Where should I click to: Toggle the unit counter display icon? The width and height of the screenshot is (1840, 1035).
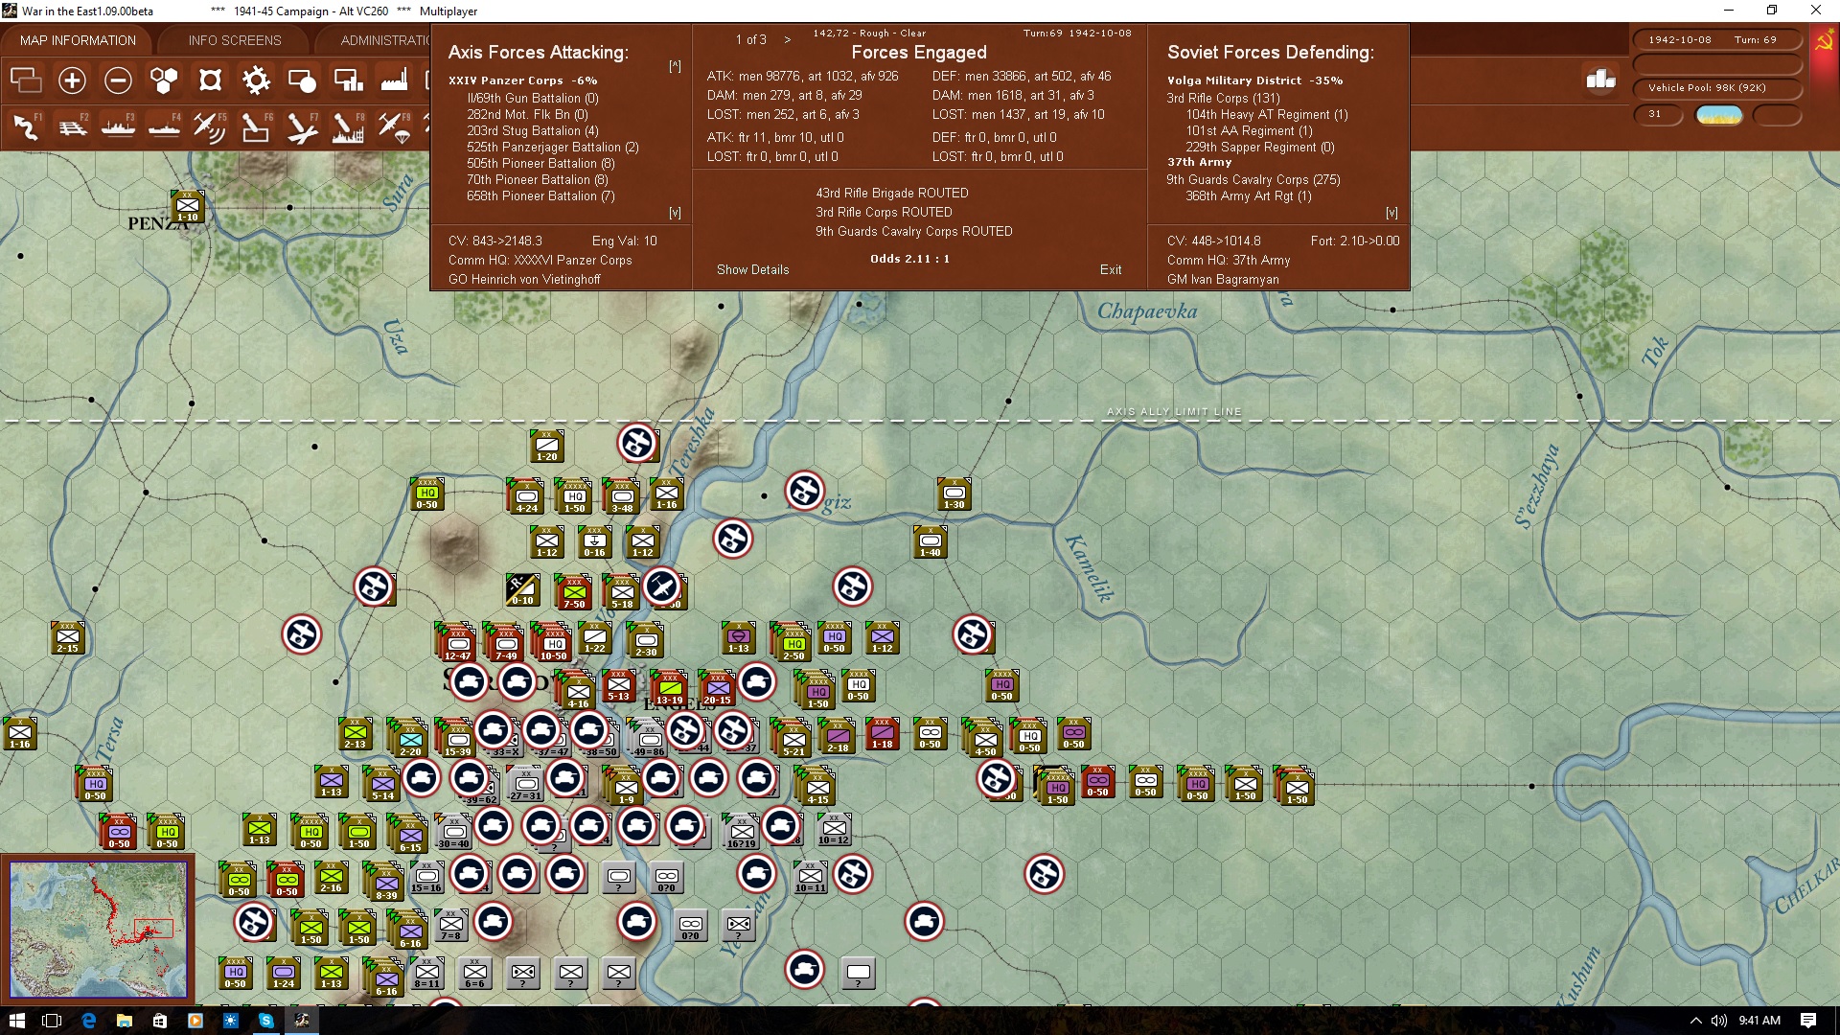point(302,80)
